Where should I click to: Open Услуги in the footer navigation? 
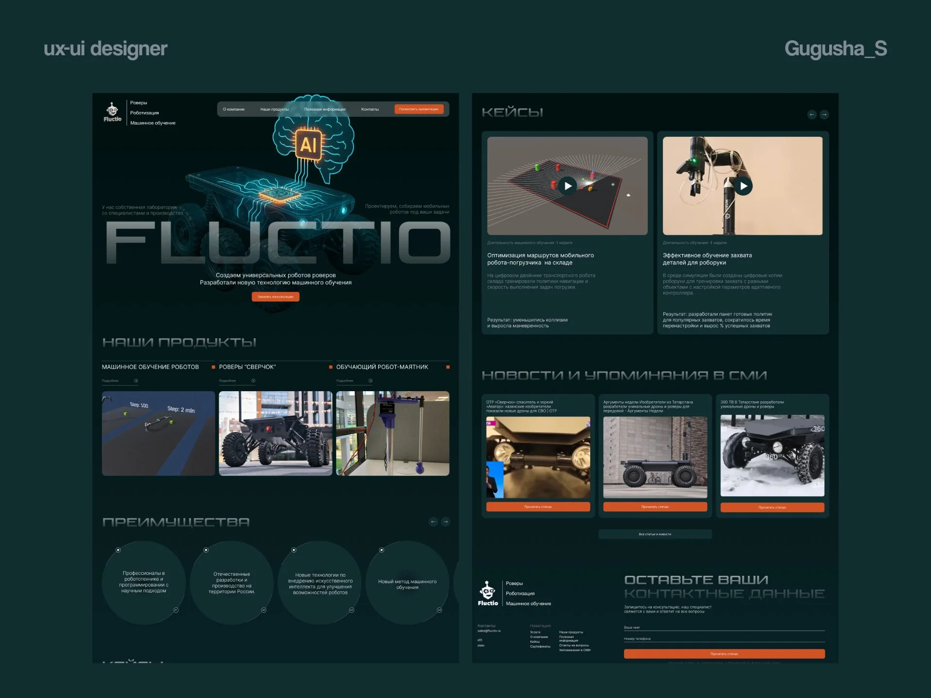click(535, 632)
